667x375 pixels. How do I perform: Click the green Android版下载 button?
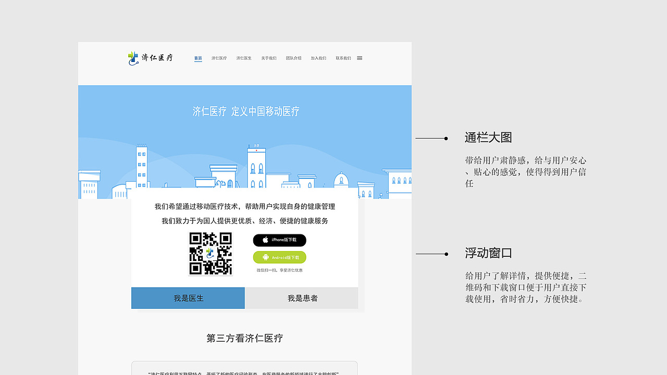[x=280, y=257]
